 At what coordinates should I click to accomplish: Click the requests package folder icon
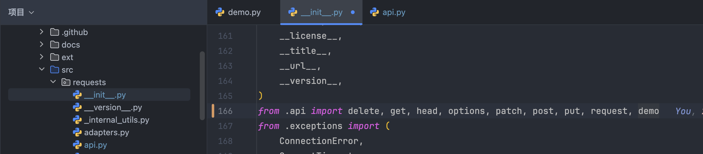(x=66, y=82)
